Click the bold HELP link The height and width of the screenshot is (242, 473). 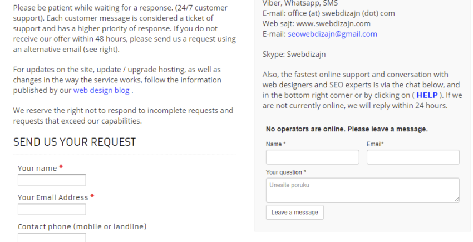pyautogui.click(x=427, y=95)
